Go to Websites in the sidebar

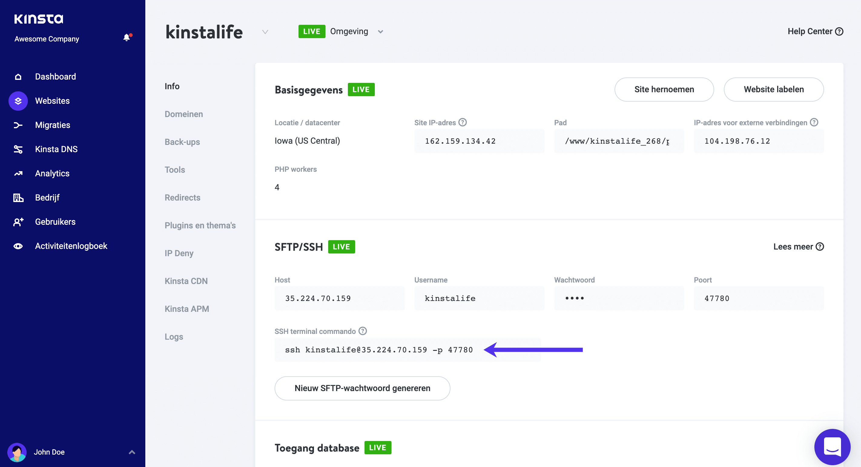point(52,101)
